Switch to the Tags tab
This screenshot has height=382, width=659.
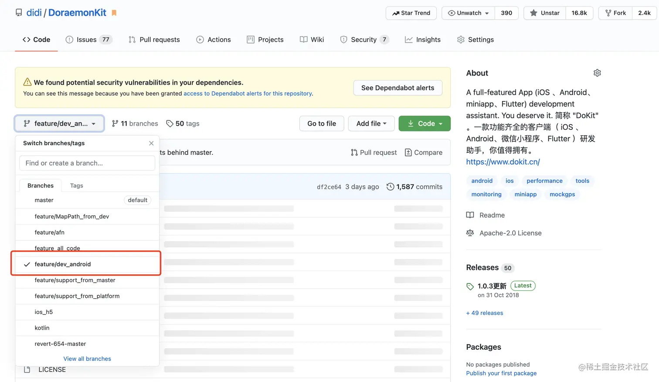tap(76, 186)
